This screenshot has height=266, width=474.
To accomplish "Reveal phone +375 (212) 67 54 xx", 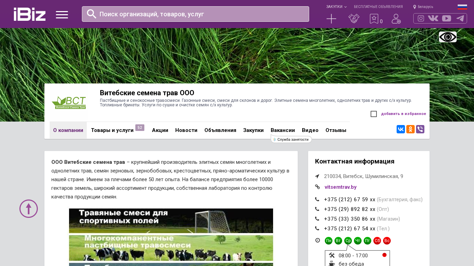I will (x=349, y=229).
